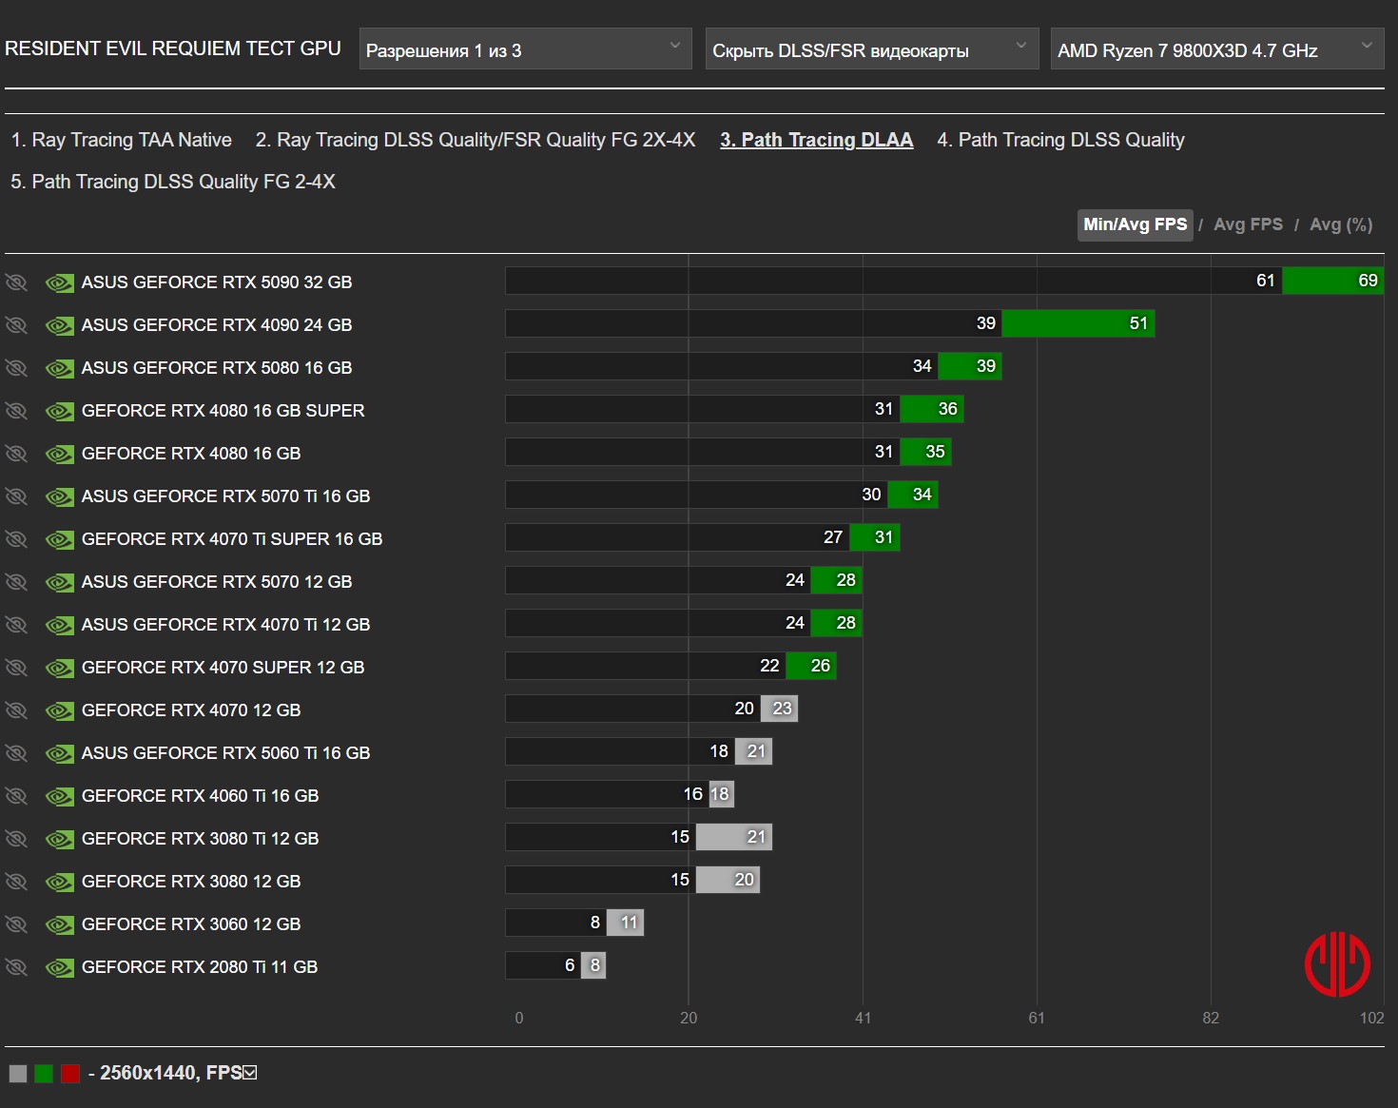Screen dimensions: 1398x1108
Task: Click the NVIDIA logo beside ASUS RTX 4090
Action: click(x=60, y=325)
